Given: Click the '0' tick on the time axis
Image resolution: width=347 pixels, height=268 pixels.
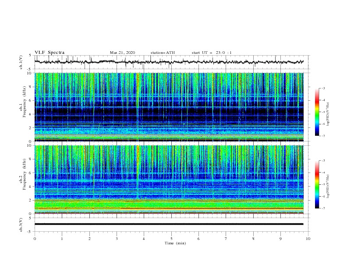Looking at the screenshot, I should tap(35, 239).
